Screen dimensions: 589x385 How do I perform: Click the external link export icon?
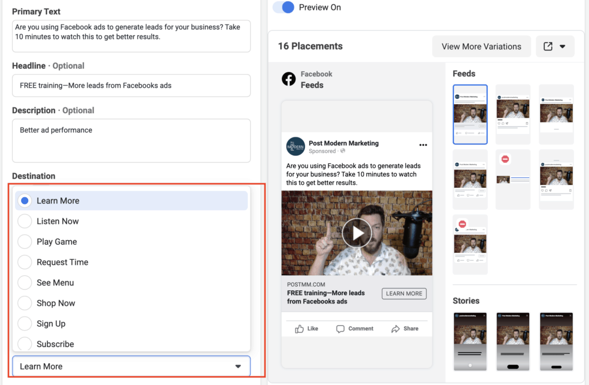pos(548,46)
